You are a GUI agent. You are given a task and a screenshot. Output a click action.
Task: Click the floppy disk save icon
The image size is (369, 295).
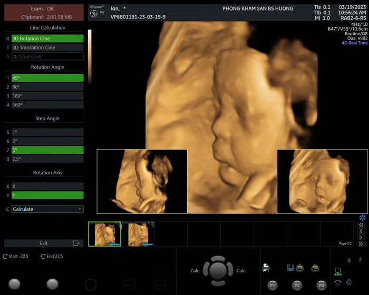tap(289, 268)
